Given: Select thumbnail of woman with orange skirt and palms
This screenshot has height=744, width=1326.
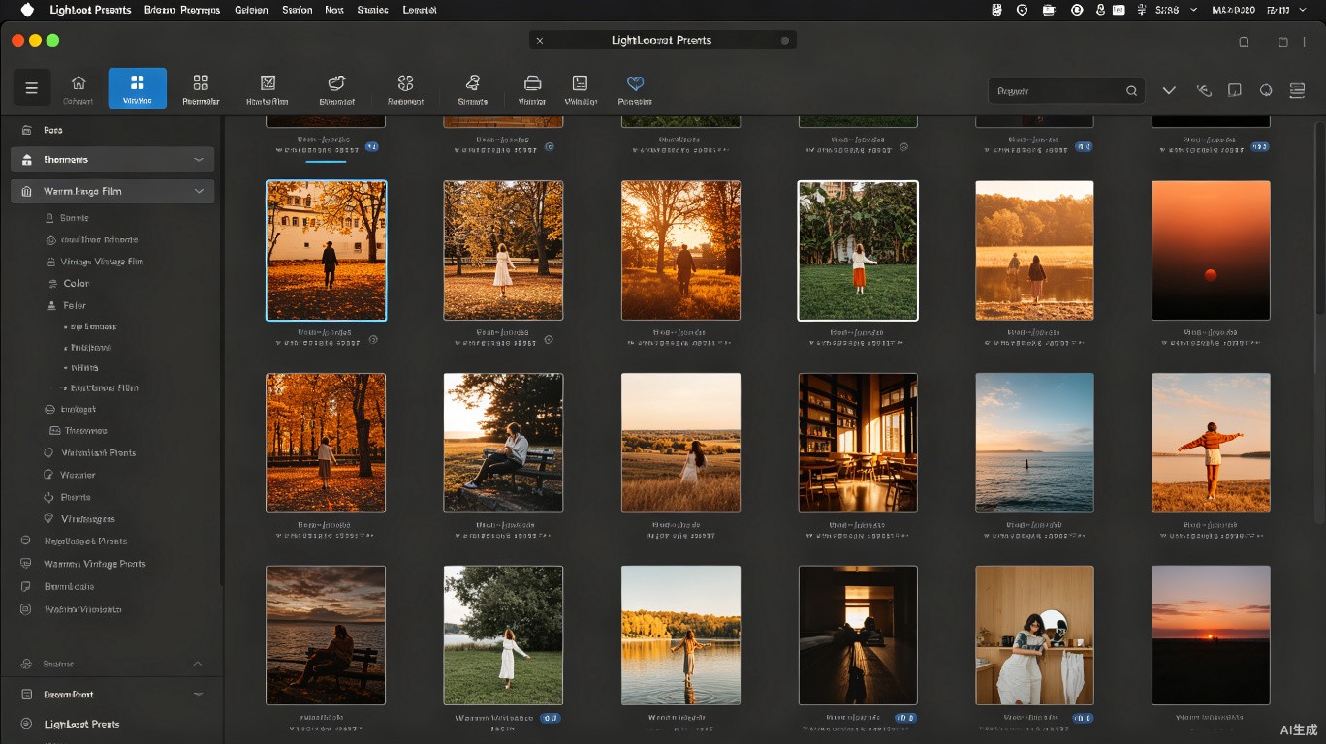Looking at the screenshot, I should (x=858, y=250).
